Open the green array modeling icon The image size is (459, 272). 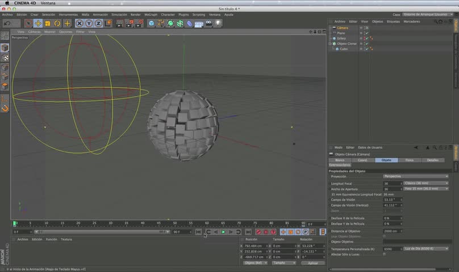tap(180, 23)
